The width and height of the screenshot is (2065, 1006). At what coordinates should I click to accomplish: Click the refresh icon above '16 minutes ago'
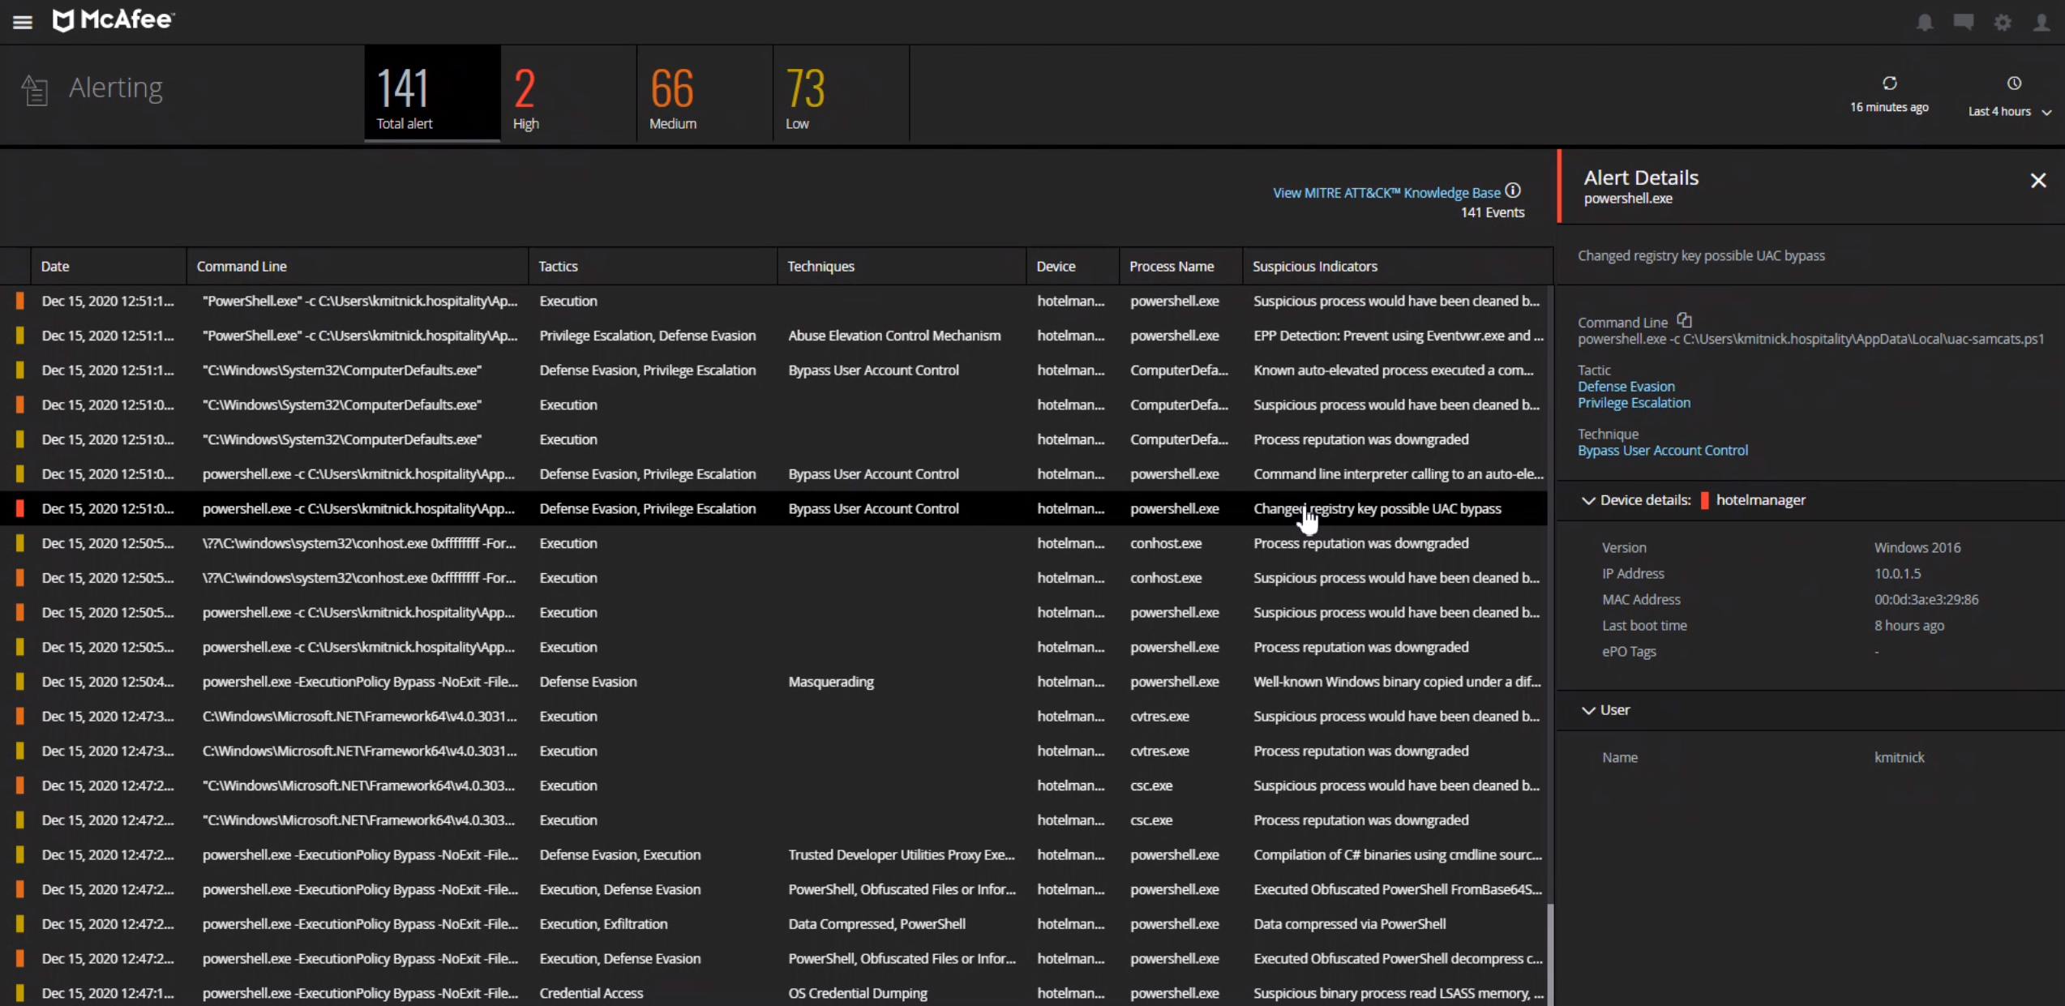click(x=1889, y=83)
